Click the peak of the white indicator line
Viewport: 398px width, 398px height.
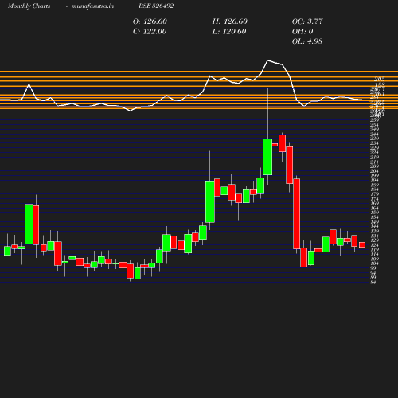tap(267, 60)
